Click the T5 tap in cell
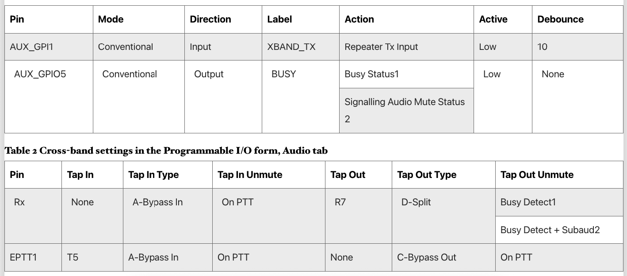The height and width of the screenshot is (276, 627). coord(92,257)
